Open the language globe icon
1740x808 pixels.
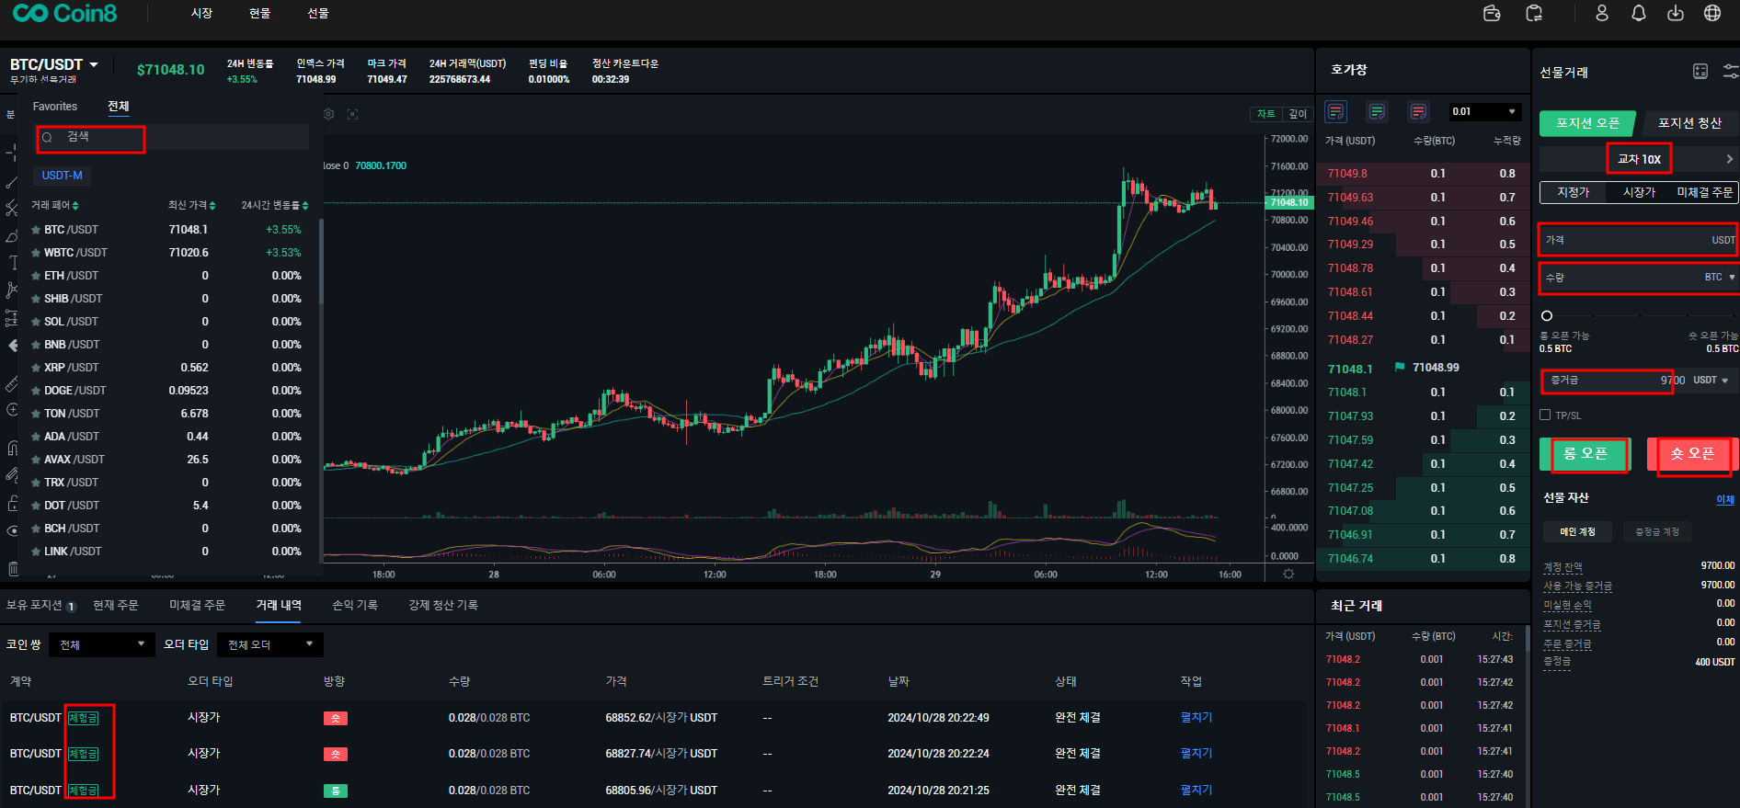1711,13
